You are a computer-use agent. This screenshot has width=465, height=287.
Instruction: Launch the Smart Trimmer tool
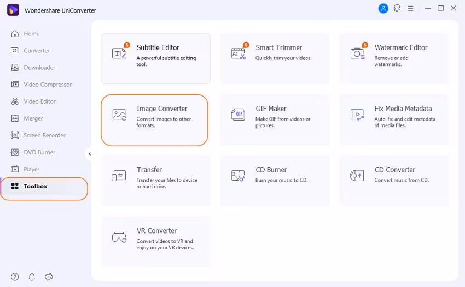275,58
